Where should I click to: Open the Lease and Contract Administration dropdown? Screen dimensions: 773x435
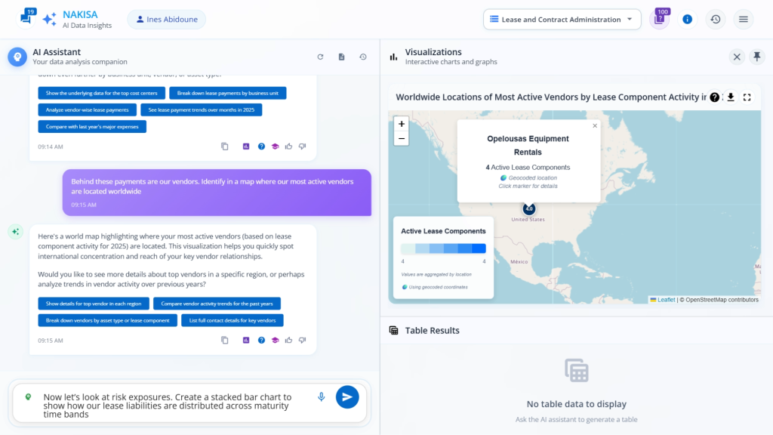(x=562, y=19)
